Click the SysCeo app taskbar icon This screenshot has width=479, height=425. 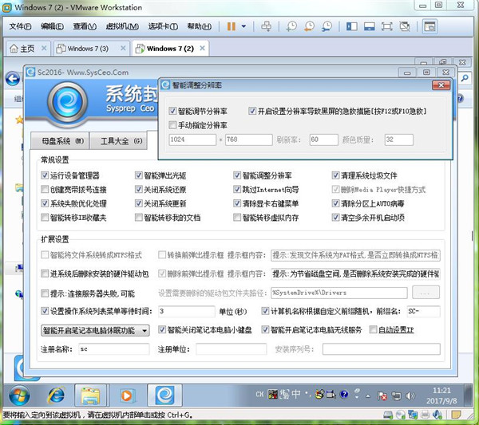165,395
